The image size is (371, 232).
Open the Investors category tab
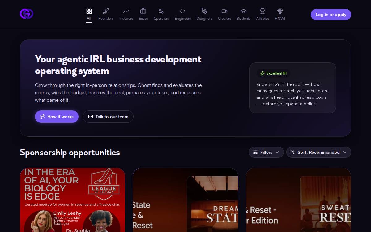pyautogui.click(x=126, y=15)
